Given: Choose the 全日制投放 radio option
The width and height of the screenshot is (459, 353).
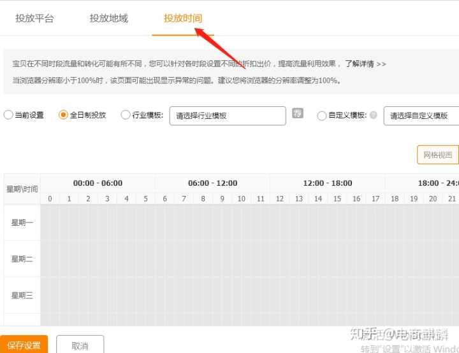Looking at the screenshot, I should [63, 114].
